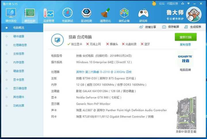Click 保存截屏 save screenshot
Image resolution: width=207 pixels, height=139 pixels.
(170, 27)
